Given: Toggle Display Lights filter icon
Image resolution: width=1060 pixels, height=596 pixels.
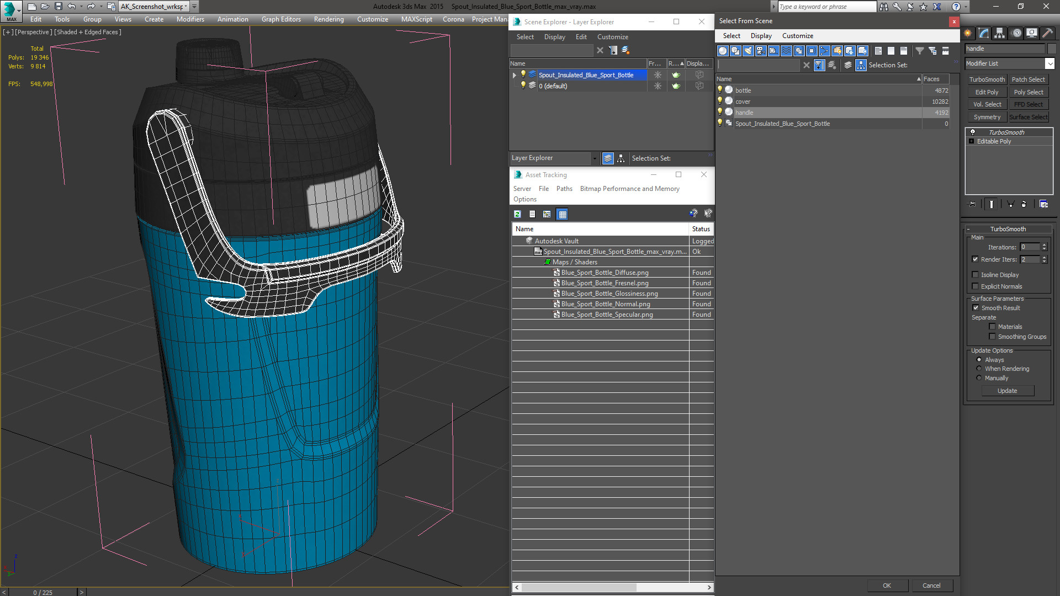Looking at the screenshot, I should pyautogui.click(x=748, y=51).
